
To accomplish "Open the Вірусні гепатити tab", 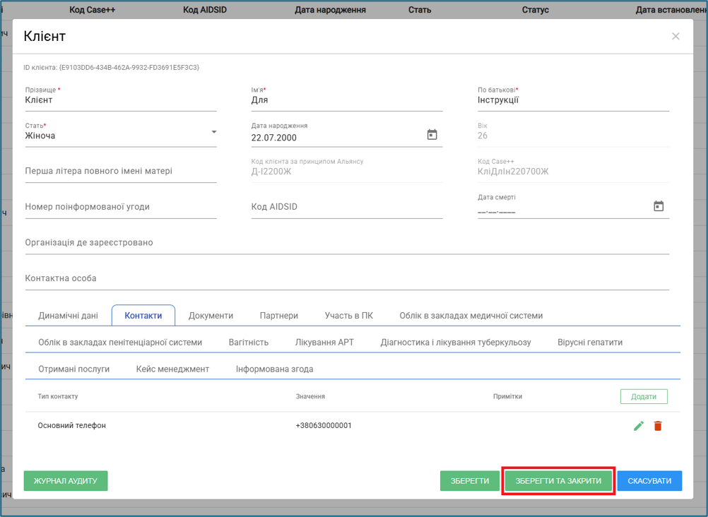I will [590, 343].
